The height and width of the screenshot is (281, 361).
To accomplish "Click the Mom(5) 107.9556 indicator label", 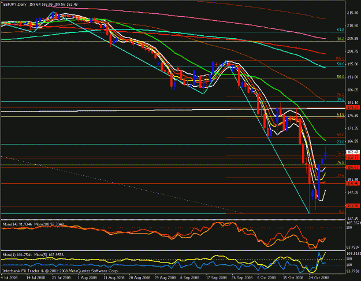I will point(49,255).
